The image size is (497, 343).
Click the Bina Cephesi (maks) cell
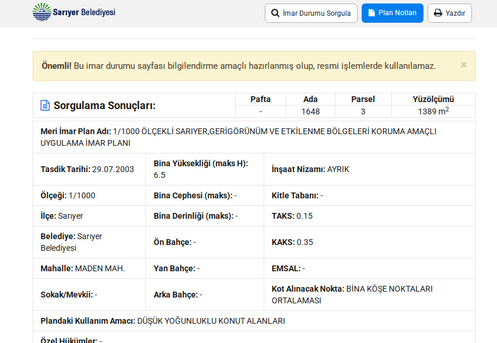[x=205, y=195]
